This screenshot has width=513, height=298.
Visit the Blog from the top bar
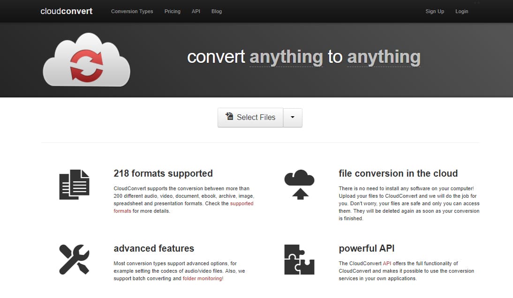pos(216,11)
